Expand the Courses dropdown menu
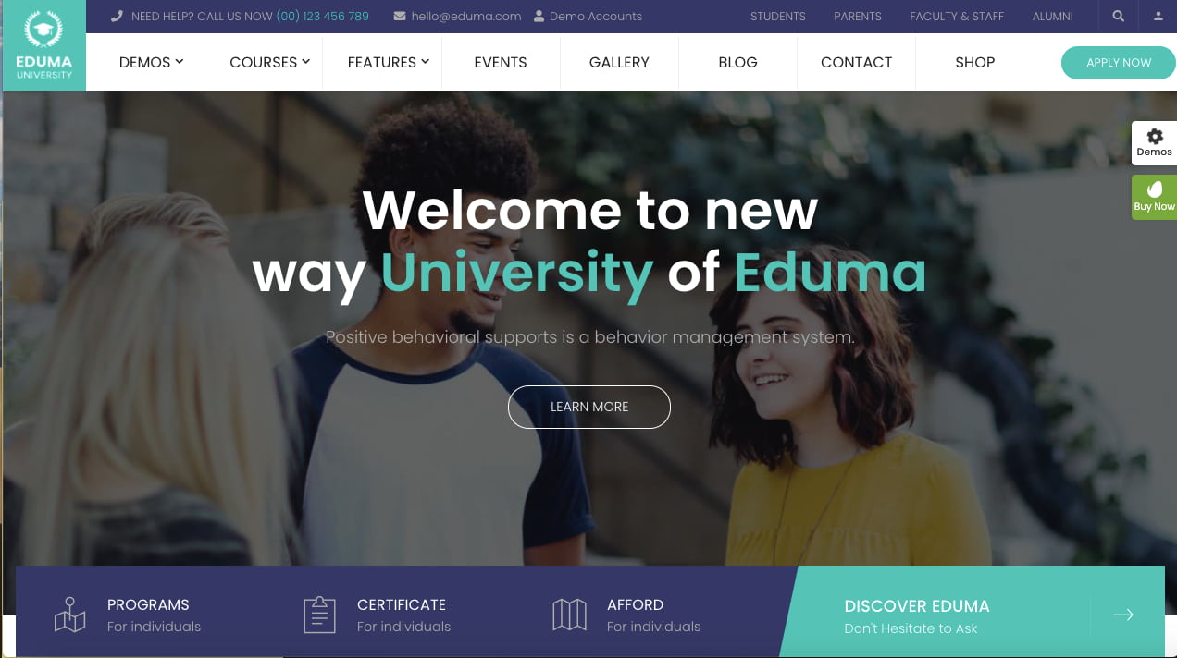The image size is (1177, 658). [269, 62]
